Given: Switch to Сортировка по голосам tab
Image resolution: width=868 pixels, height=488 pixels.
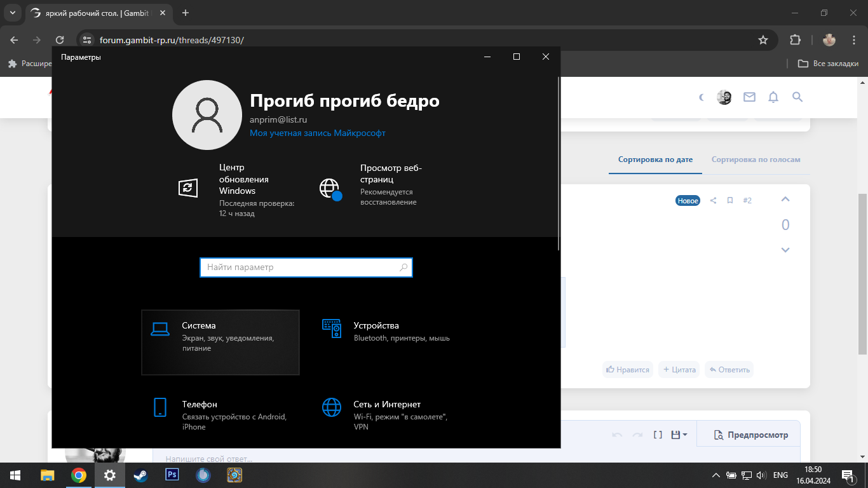Looking at the screenshot, I should click(756, 159).
